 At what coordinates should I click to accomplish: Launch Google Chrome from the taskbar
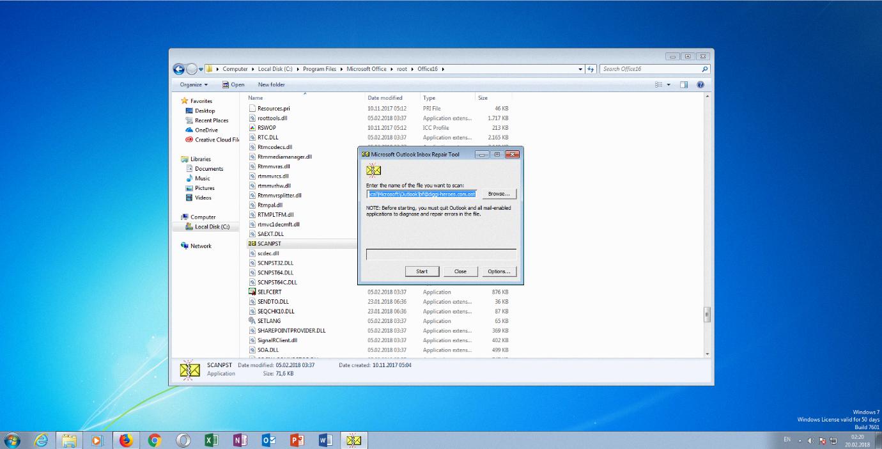(x=154, y=440)
